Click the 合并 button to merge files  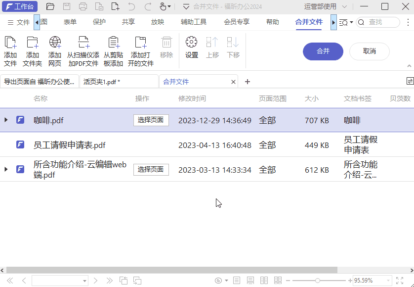coord(323,51)
